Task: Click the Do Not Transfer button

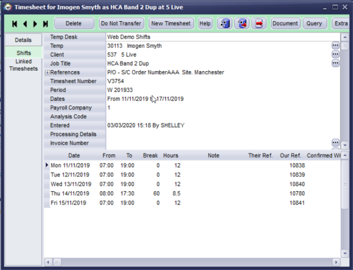Action: click(x=121, y=23)
